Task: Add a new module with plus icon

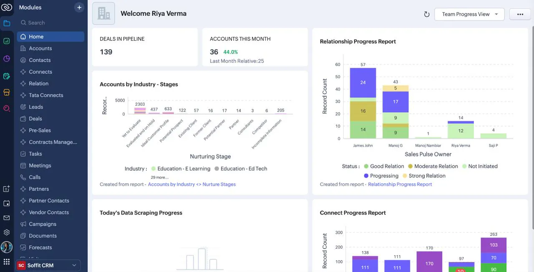Action: click(x=79, y=7)
